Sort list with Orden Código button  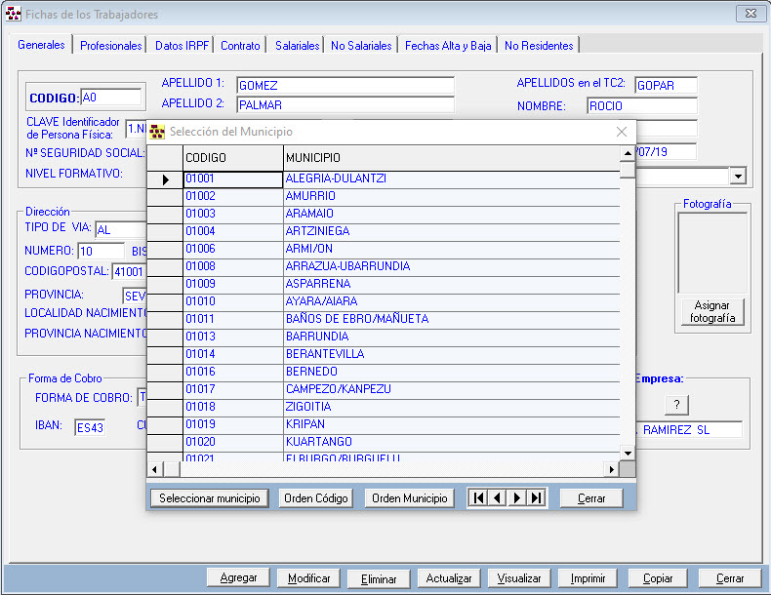click(x=315, y=498)
